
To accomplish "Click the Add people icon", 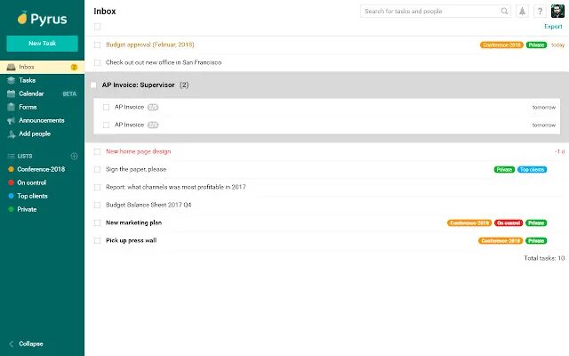I will 12,133.
